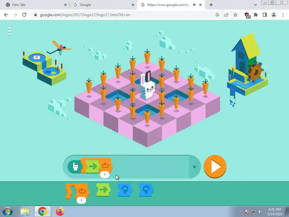Open a new browser tab with plus button
This screenshot has width=289, height=217.
tap(211, 5)
